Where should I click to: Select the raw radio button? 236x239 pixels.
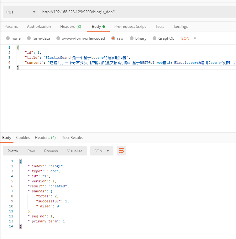pyautogui.click(x=113, y=38)
